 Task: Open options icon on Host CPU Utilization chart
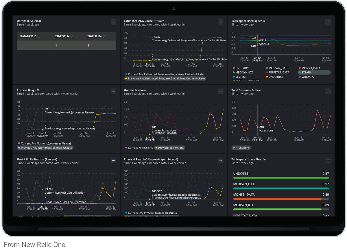point(114,160)
